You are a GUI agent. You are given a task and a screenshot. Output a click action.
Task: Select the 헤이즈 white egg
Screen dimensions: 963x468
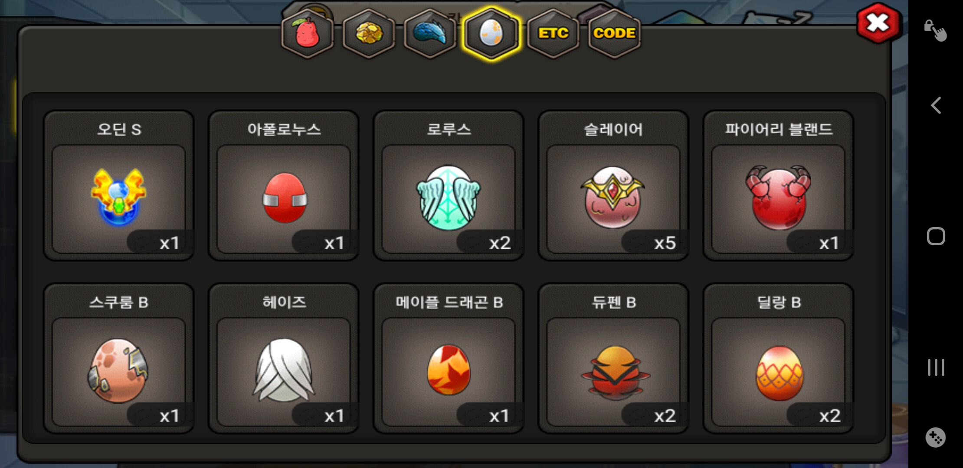284,358
